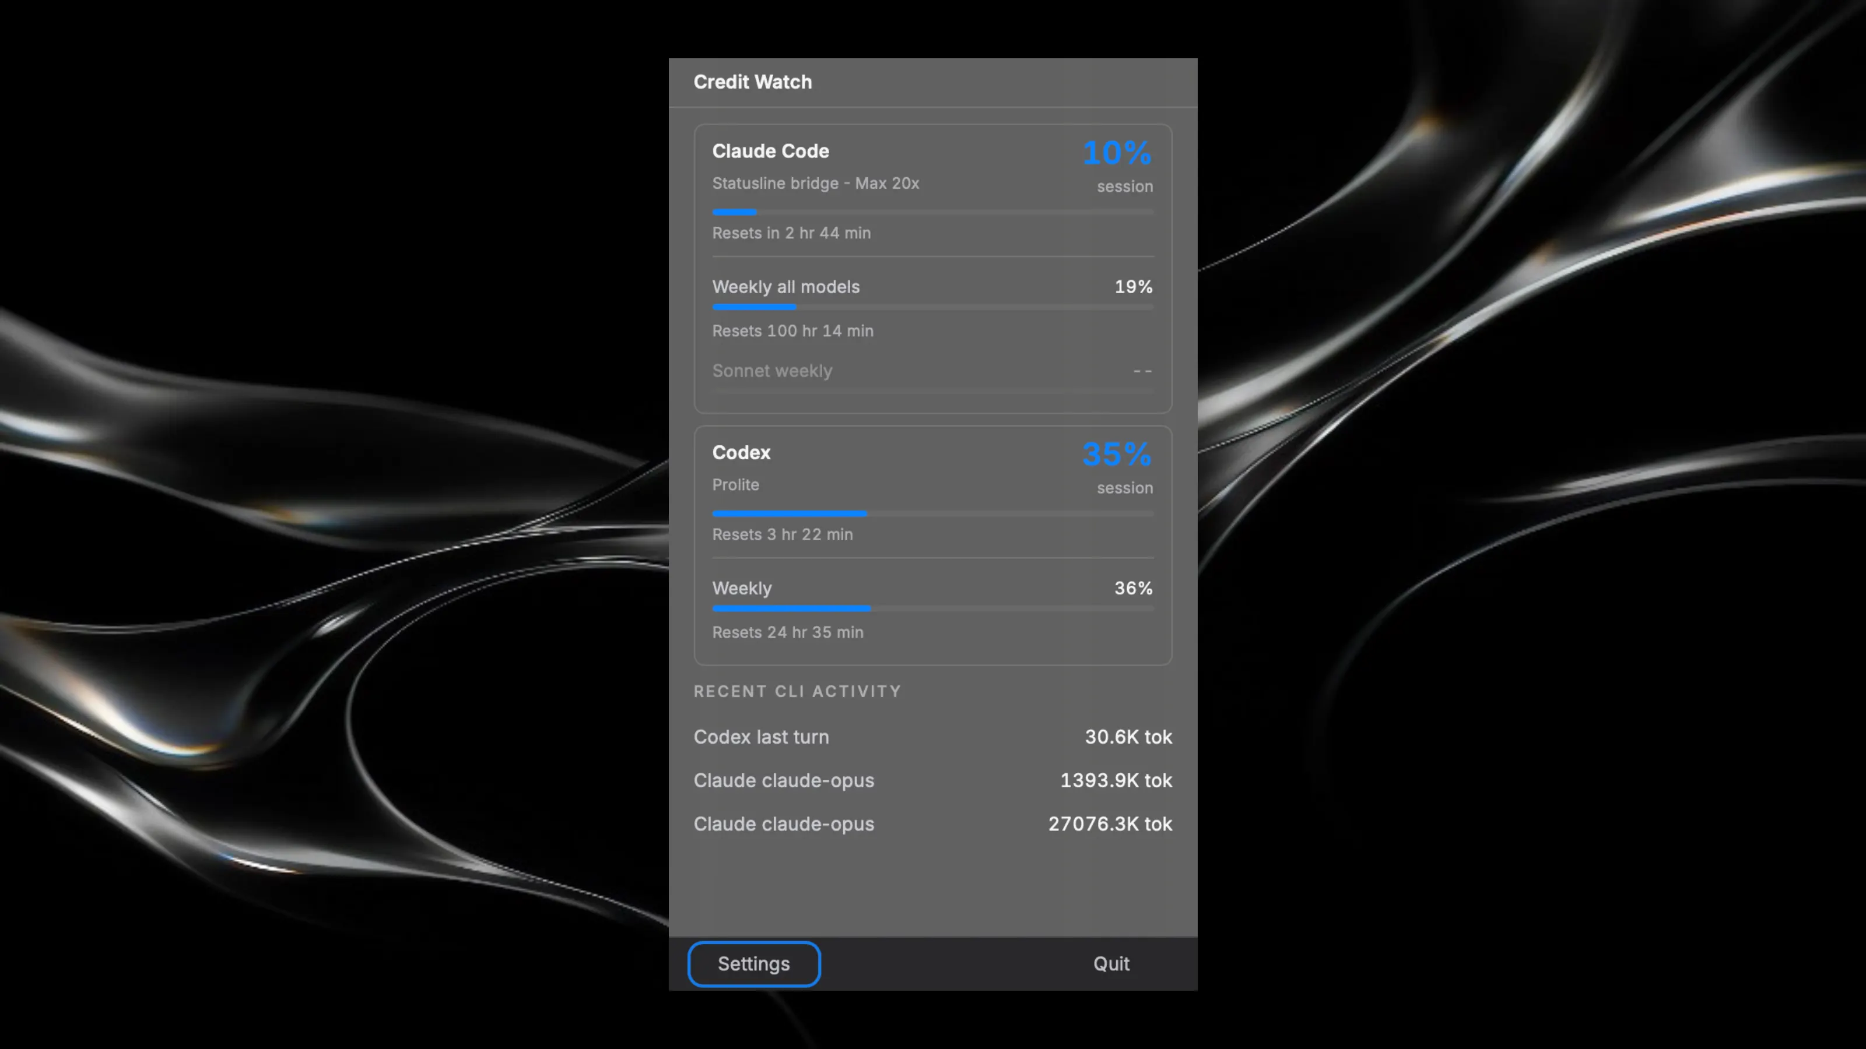Select the Claude Code card title
Screen dimensions: 1866x1049
(770, 150)
